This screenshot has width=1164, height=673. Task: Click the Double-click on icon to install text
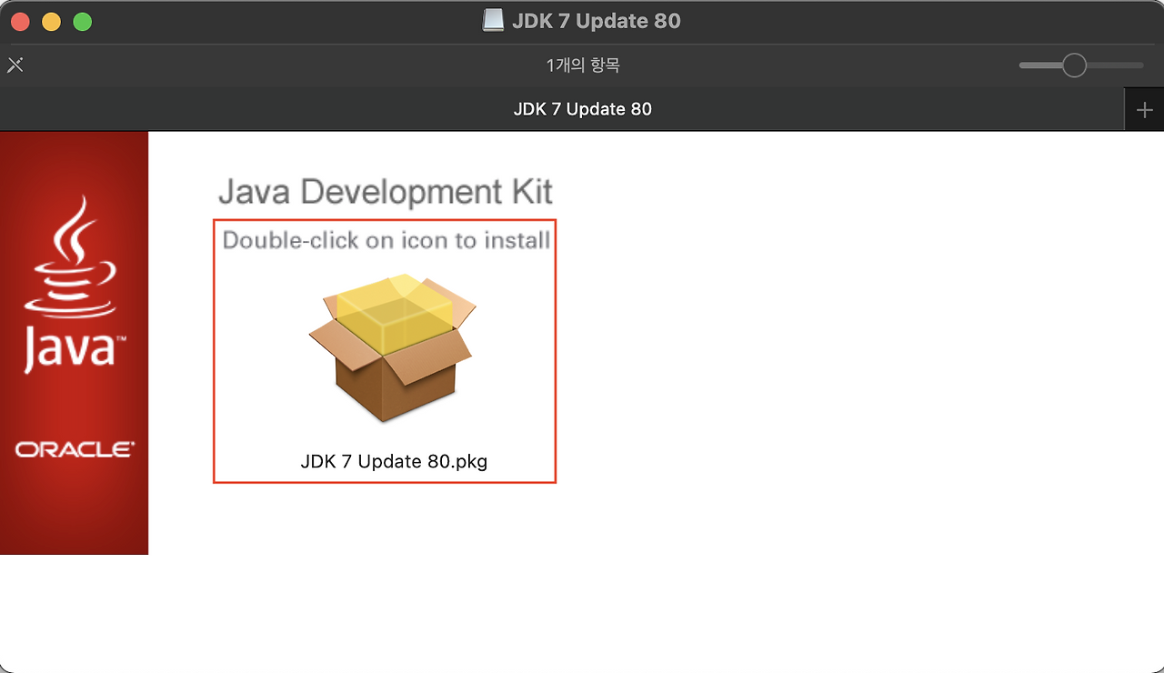pyautogui.click(x=386, y=240)
